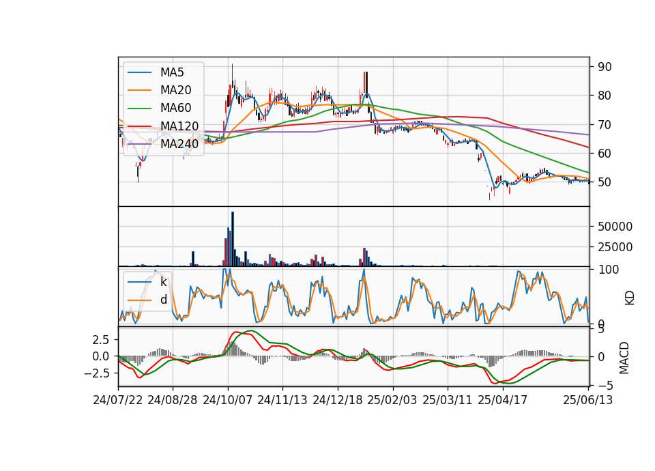Click the 'k' legend label in KD panel
655x471 pixels.
click(163, 282)
